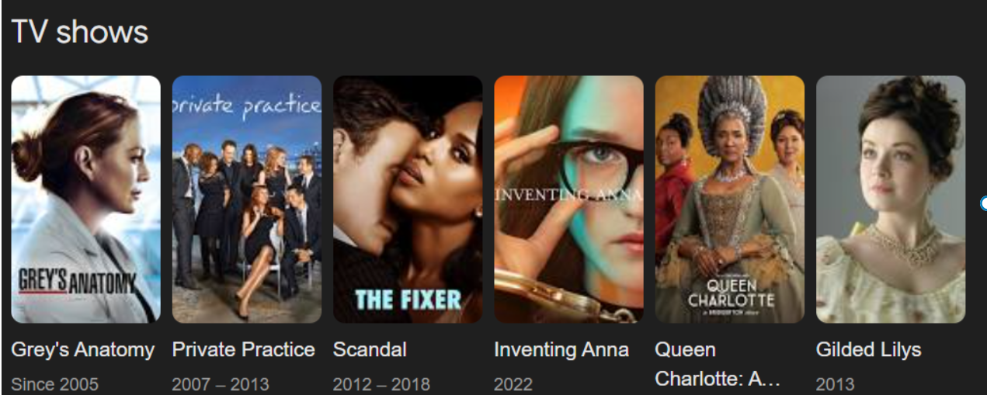The width and height of the screenshot is (987, 395).
Task: Click the TV shows section heading
Action: point(79,32)
